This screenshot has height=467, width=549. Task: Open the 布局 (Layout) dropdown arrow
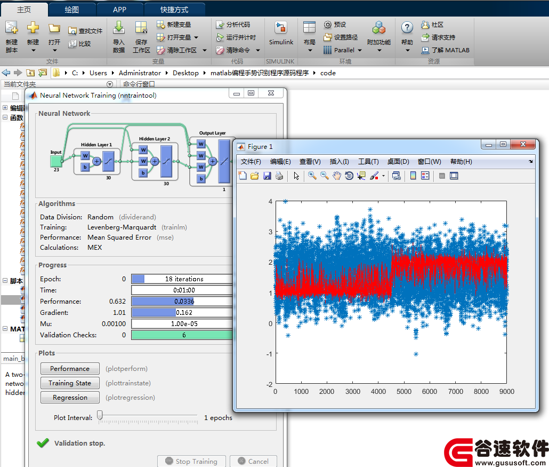tap(310, 51)
